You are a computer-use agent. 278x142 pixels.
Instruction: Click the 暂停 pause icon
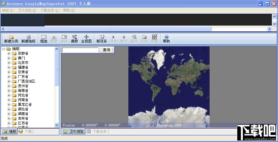[124, 39]
